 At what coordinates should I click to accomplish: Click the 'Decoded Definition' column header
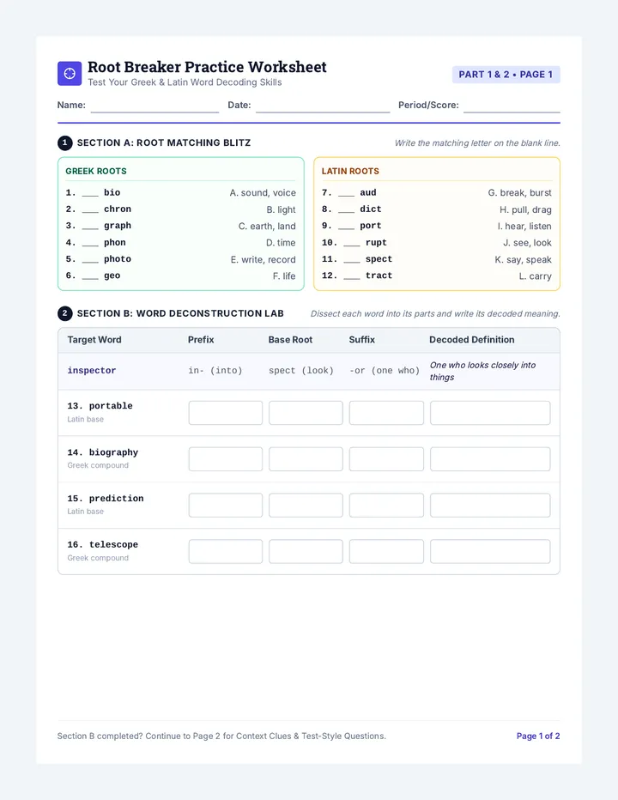pos(471,340)
